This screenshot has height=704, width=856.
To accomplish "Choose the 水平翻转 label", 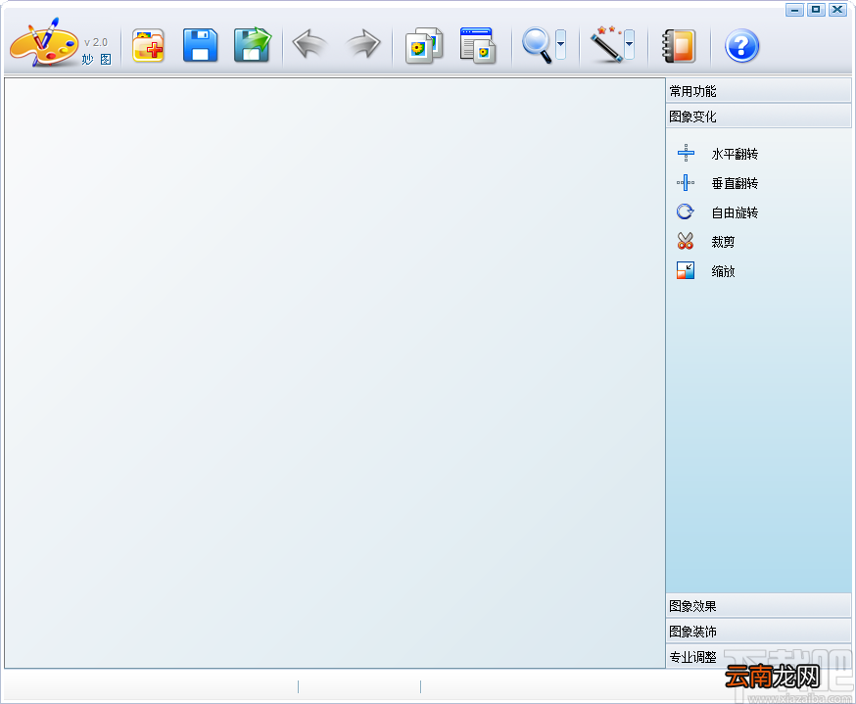I will (x=735, y=154).
